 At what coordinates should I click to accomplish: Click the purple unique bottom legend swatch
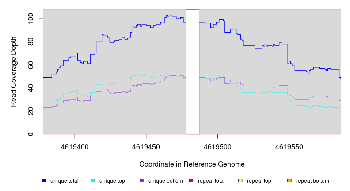142,180
